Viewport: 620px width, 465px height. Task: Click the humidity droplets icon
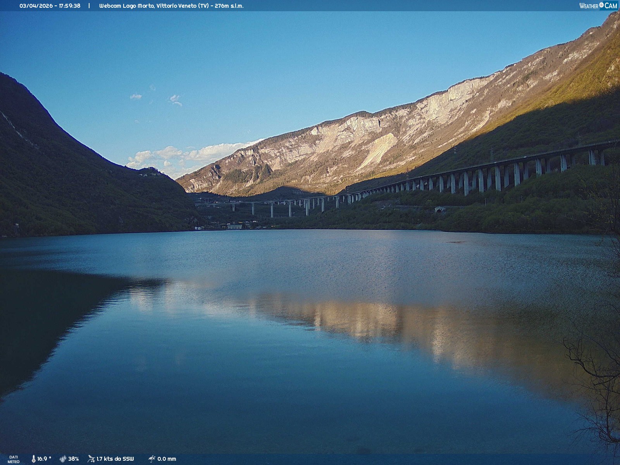[63, 459]
